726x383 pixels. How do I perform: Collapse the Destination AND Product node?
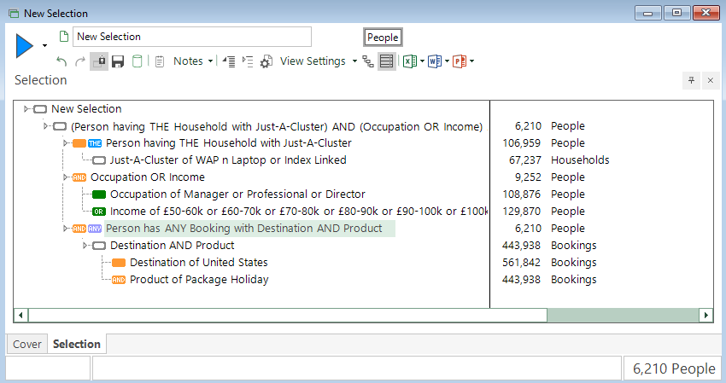(85, 245)
